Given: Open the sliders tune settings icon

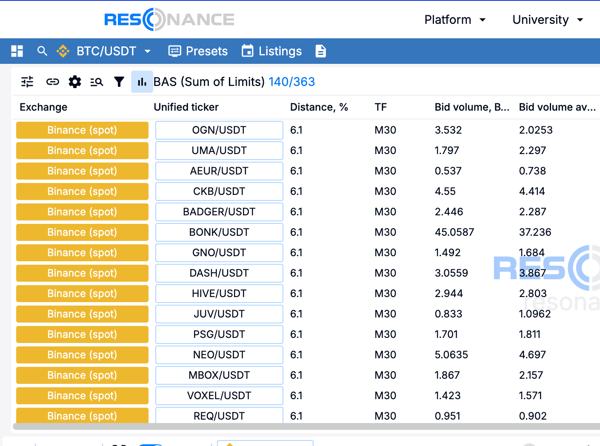Looking at the screenshot, I should [x=27, y=82].
